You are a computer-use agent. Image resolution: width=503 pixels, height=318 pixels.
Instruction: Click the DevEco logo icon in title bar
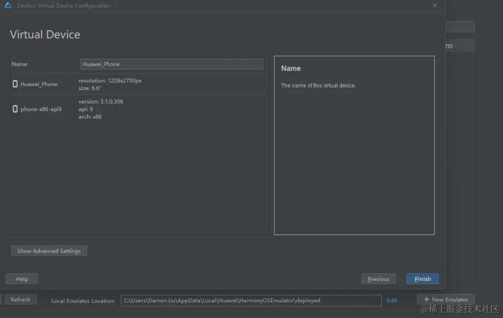(8, 5)
